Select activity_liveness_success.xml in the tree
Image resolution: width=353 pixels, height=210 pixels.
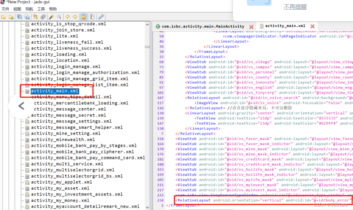(x=71, y=48)
